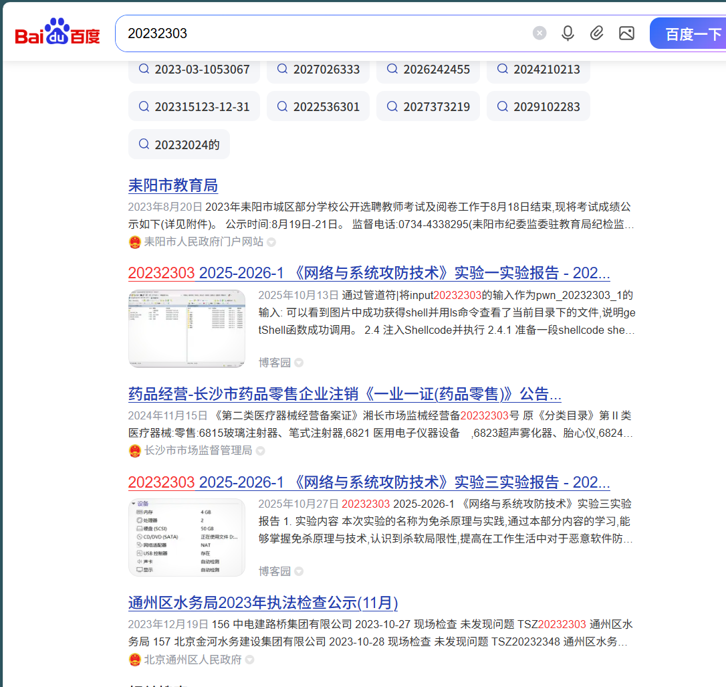
Task: Expand dropdown next to 长沙市市场监督管理局
Action: coord(260,451)
